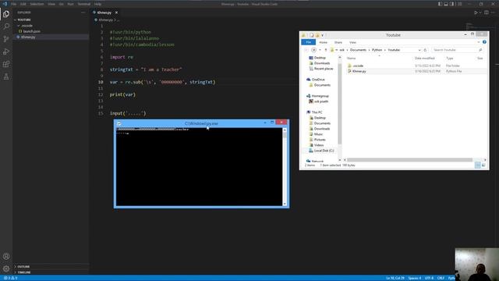Click File Explorer Help question icon
499x281 pixels.
coord(484,42)
